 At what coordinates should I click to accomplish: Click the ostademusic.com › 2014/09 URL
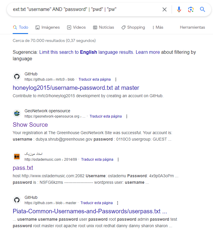click(51, 160)
